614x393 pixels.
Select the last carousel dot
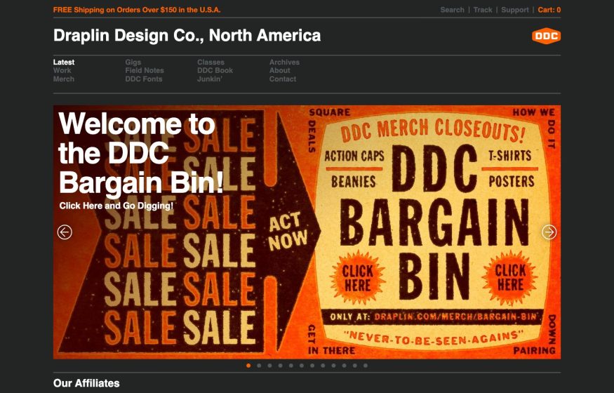pos(366,366)
